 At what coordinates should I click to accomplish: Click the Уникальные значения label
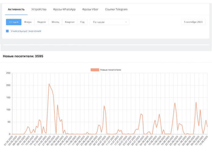coord(26,31)
